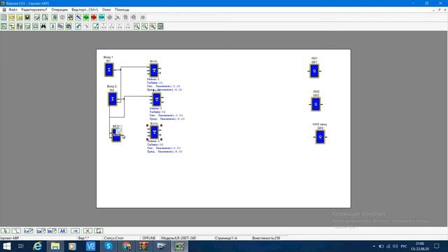Click the block under the mouse cursor
This screenshot has width=448, height=252.
pyautogui.click(x=116, y=135)
